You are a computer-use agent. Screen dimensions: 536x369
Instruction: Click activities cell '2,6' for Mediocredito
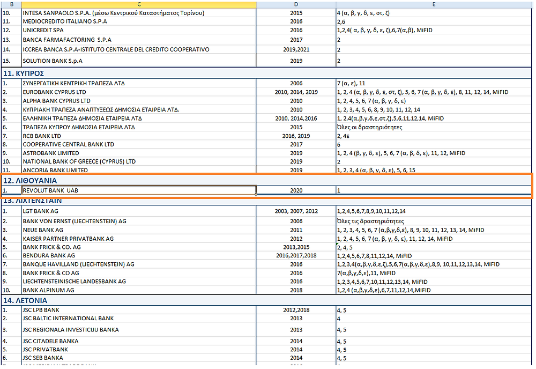pos(434,21)
